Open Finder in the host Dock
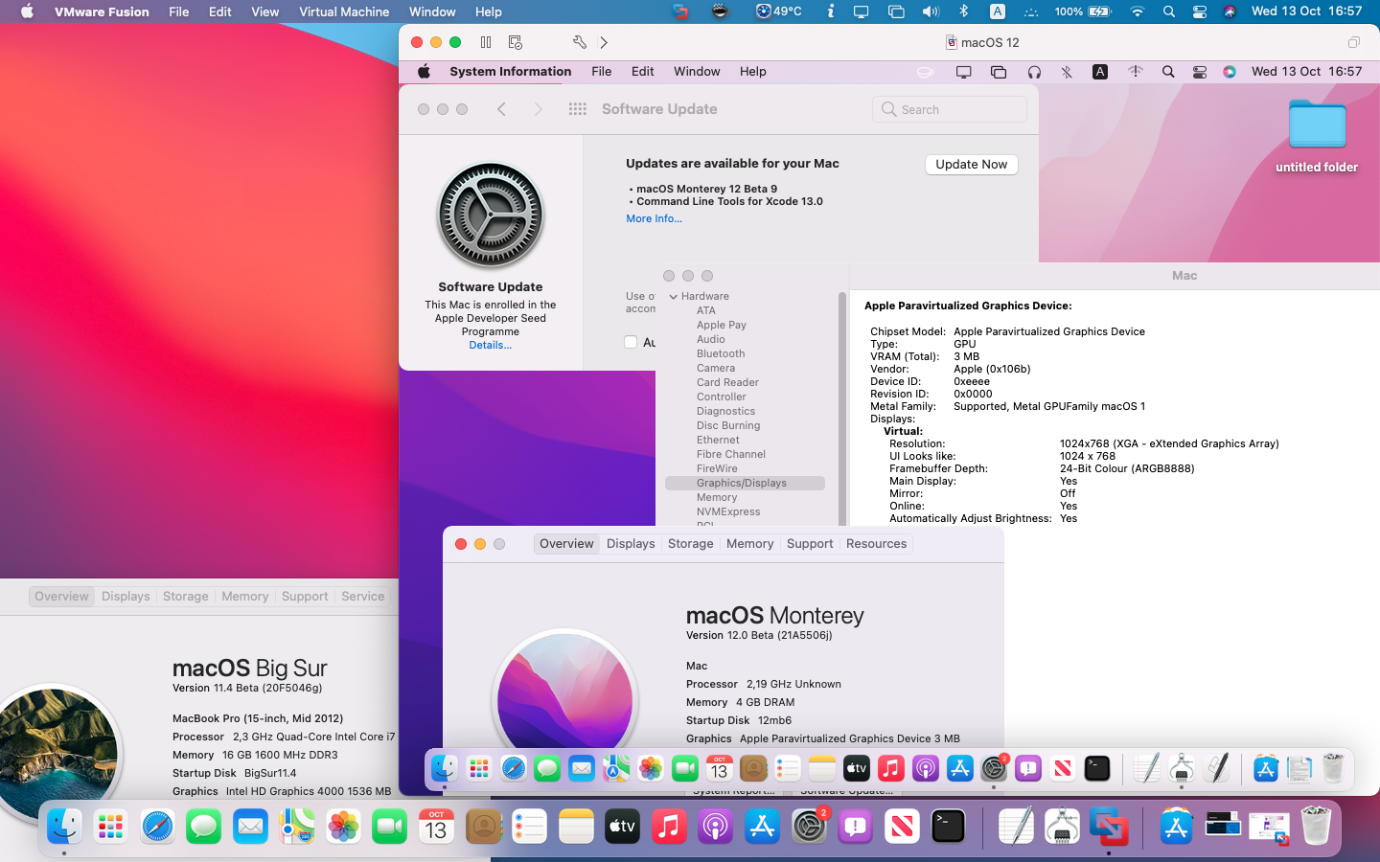1380x862 pixels. tap(64, 827)
